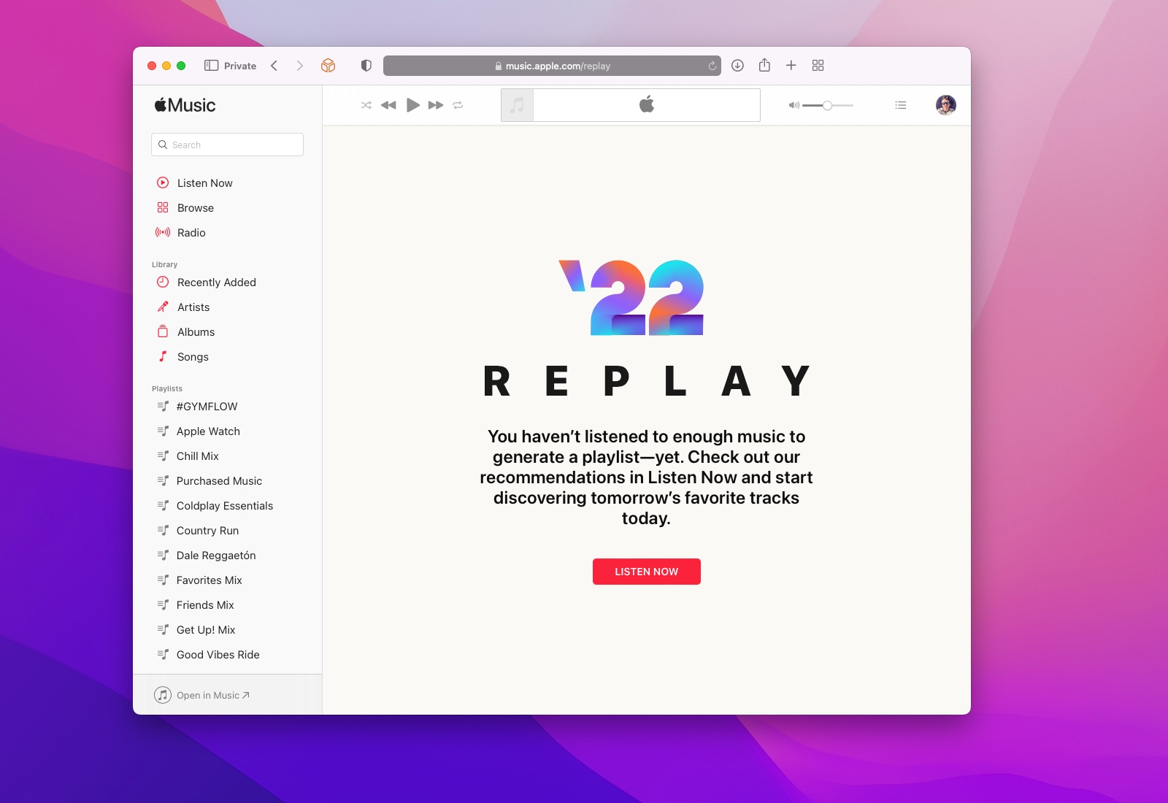The image size is (1168, 803).
Task: Click the orange cube extension icon
Action: click(x=328, y=66)
